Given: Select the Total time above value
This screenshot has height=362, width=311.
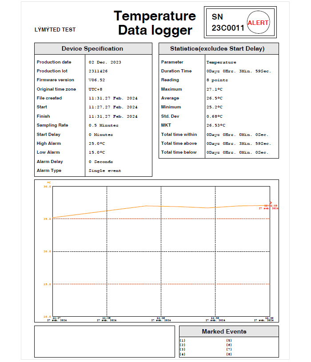Looking at the screenshot, I should [239, 144].
